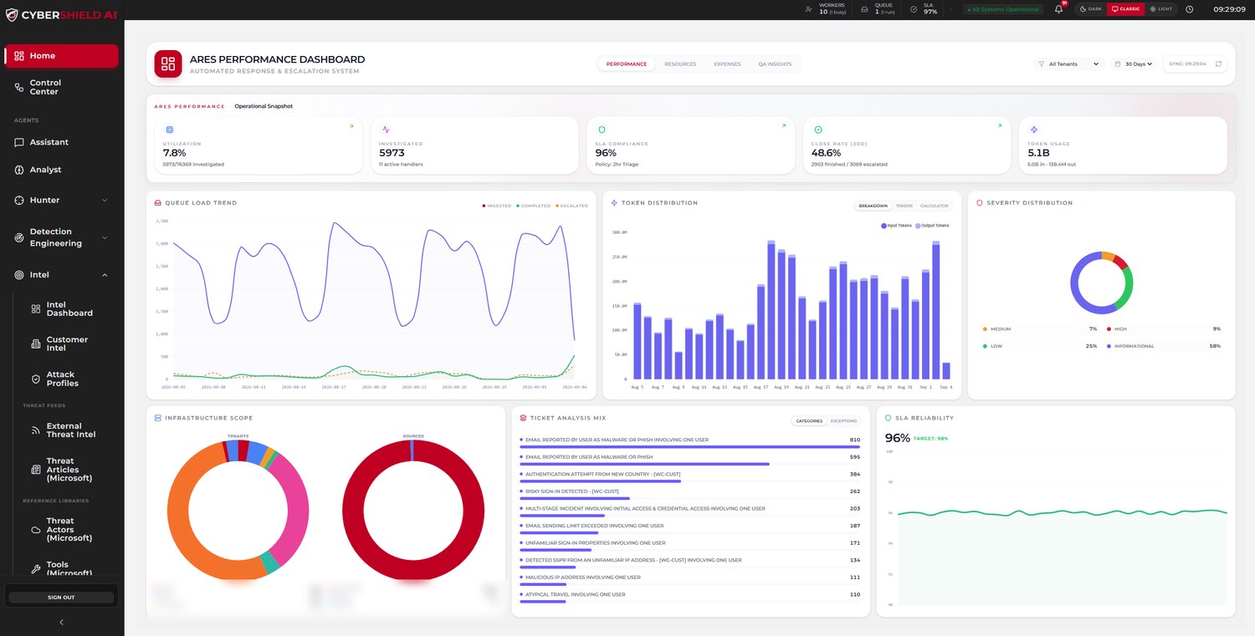This screenshot has height=636, width=1255.
Task: Click the Tools (Microsoft) wrench icon
Action: pyautogui.click(x=36, y=569)
